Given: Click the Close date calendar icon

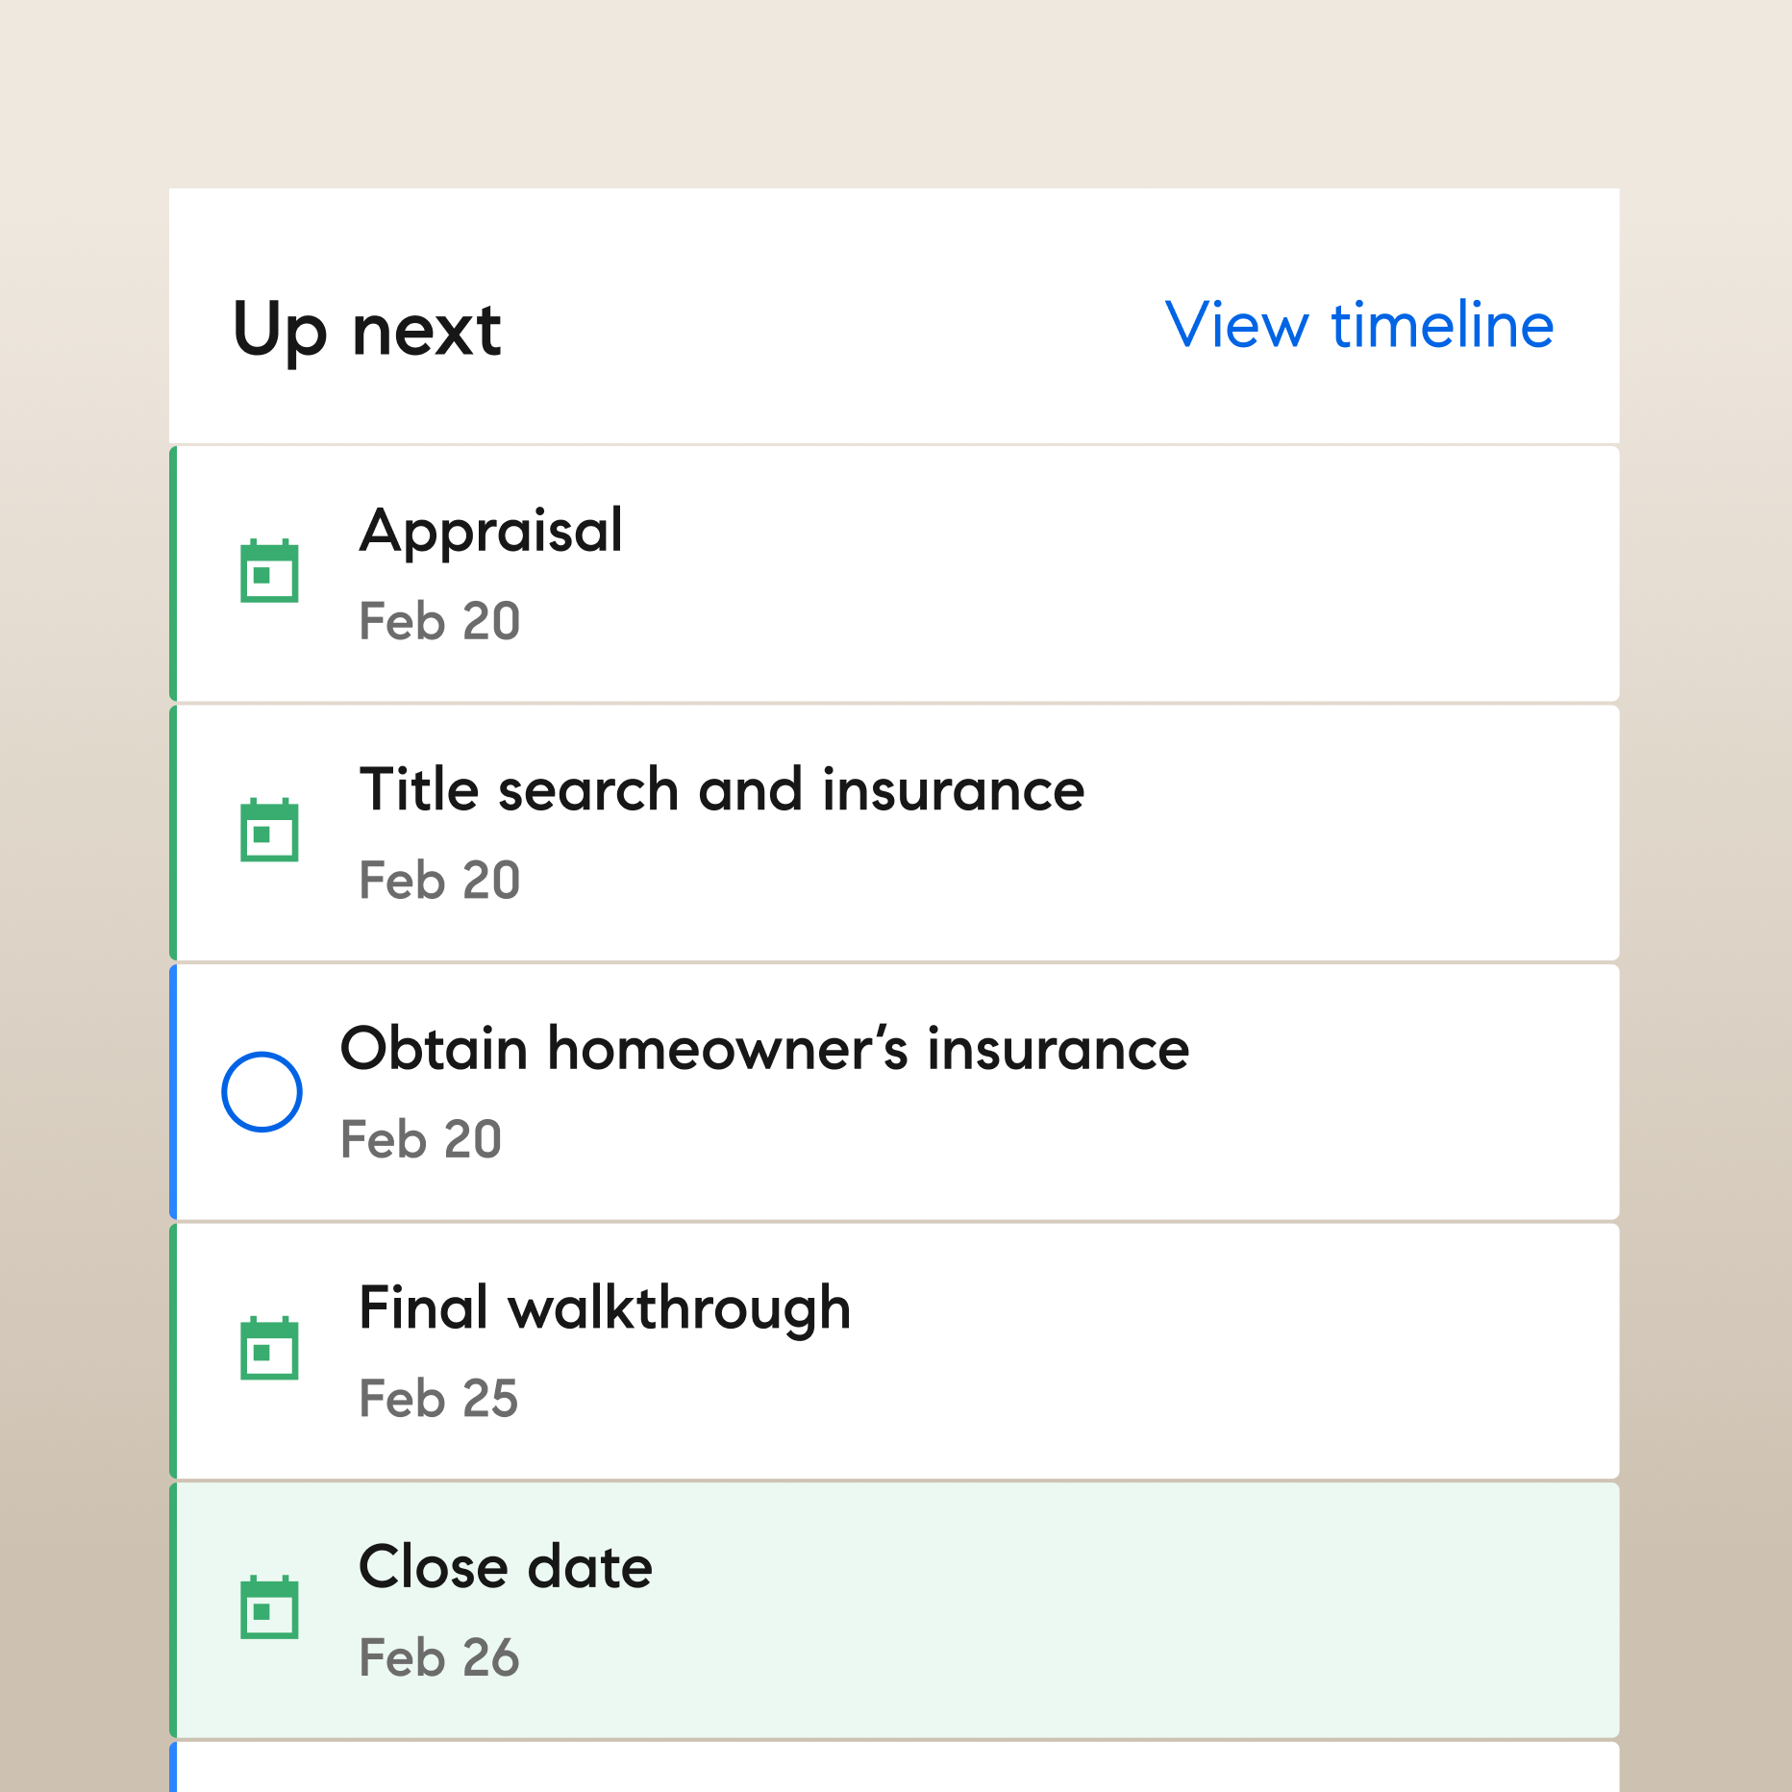Looking at the screenshot, I should click(x=269, y=1607).
